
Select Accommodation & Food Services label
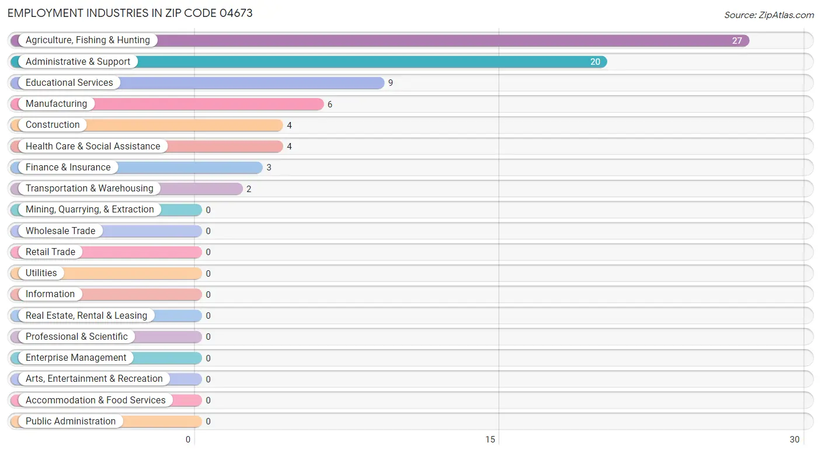(x=96, y=400)
